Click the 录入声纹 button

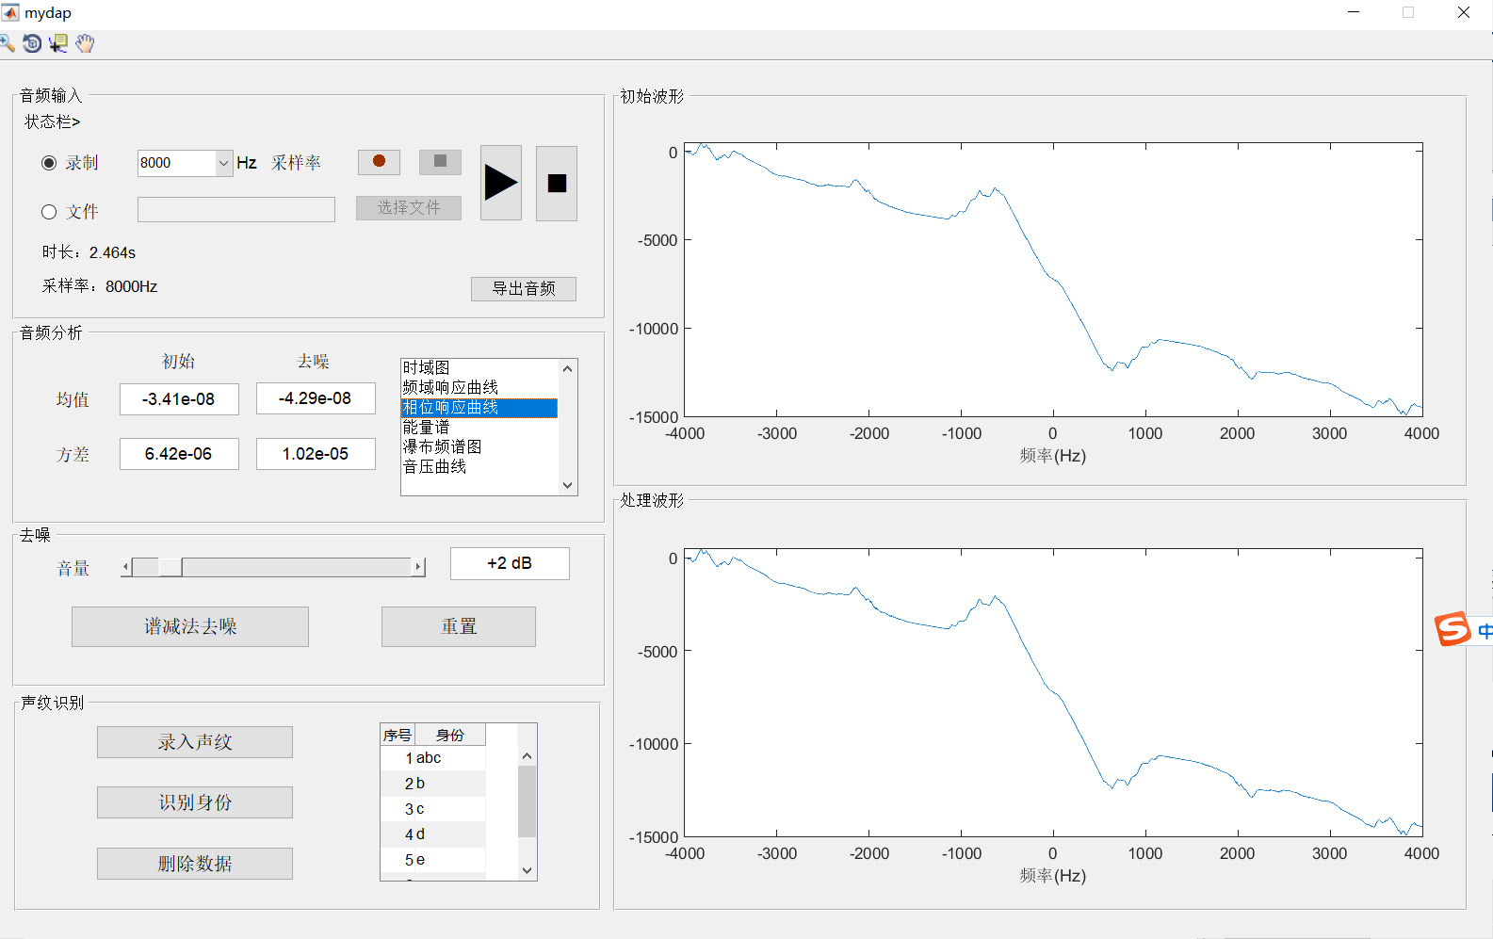[x=195, y=742]
